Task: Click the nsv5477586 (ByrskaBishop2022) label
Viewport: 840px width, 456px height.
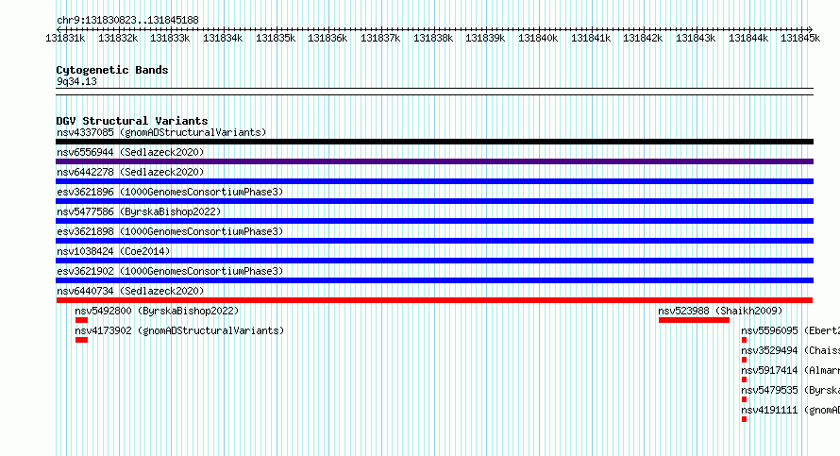Action: [x=139, y=211]
